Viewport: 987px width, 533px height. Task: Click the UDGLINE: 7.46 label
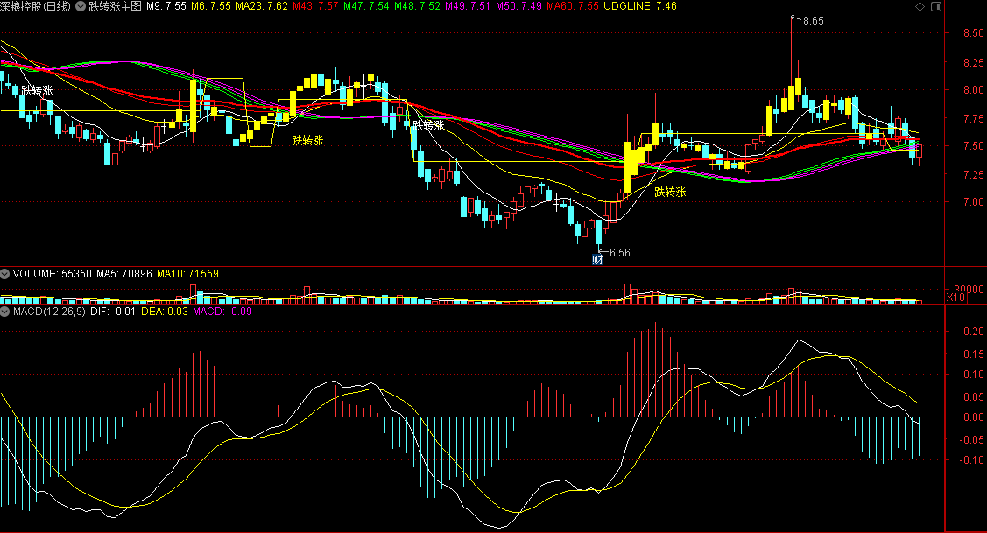(x=640, y=6)
